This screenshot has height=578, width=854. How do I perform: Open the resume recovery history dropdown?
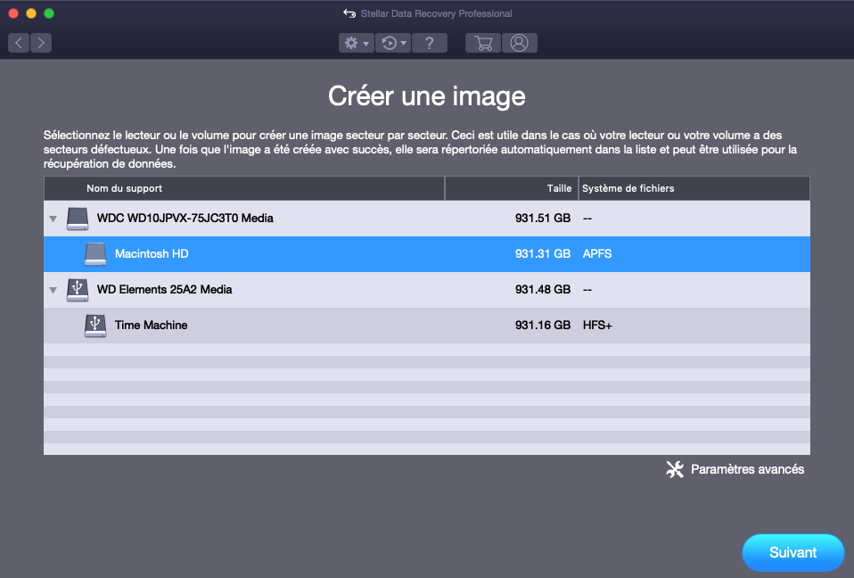(393, 43)
